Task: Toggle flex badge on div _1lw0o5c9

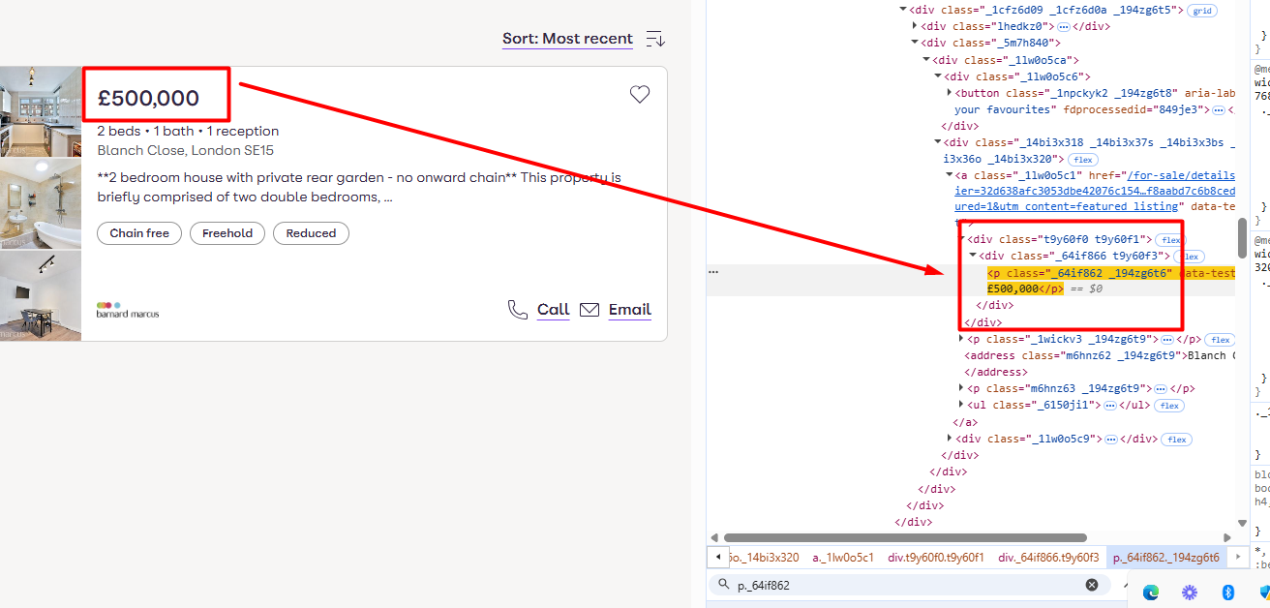Action: tap(1176, 440)
